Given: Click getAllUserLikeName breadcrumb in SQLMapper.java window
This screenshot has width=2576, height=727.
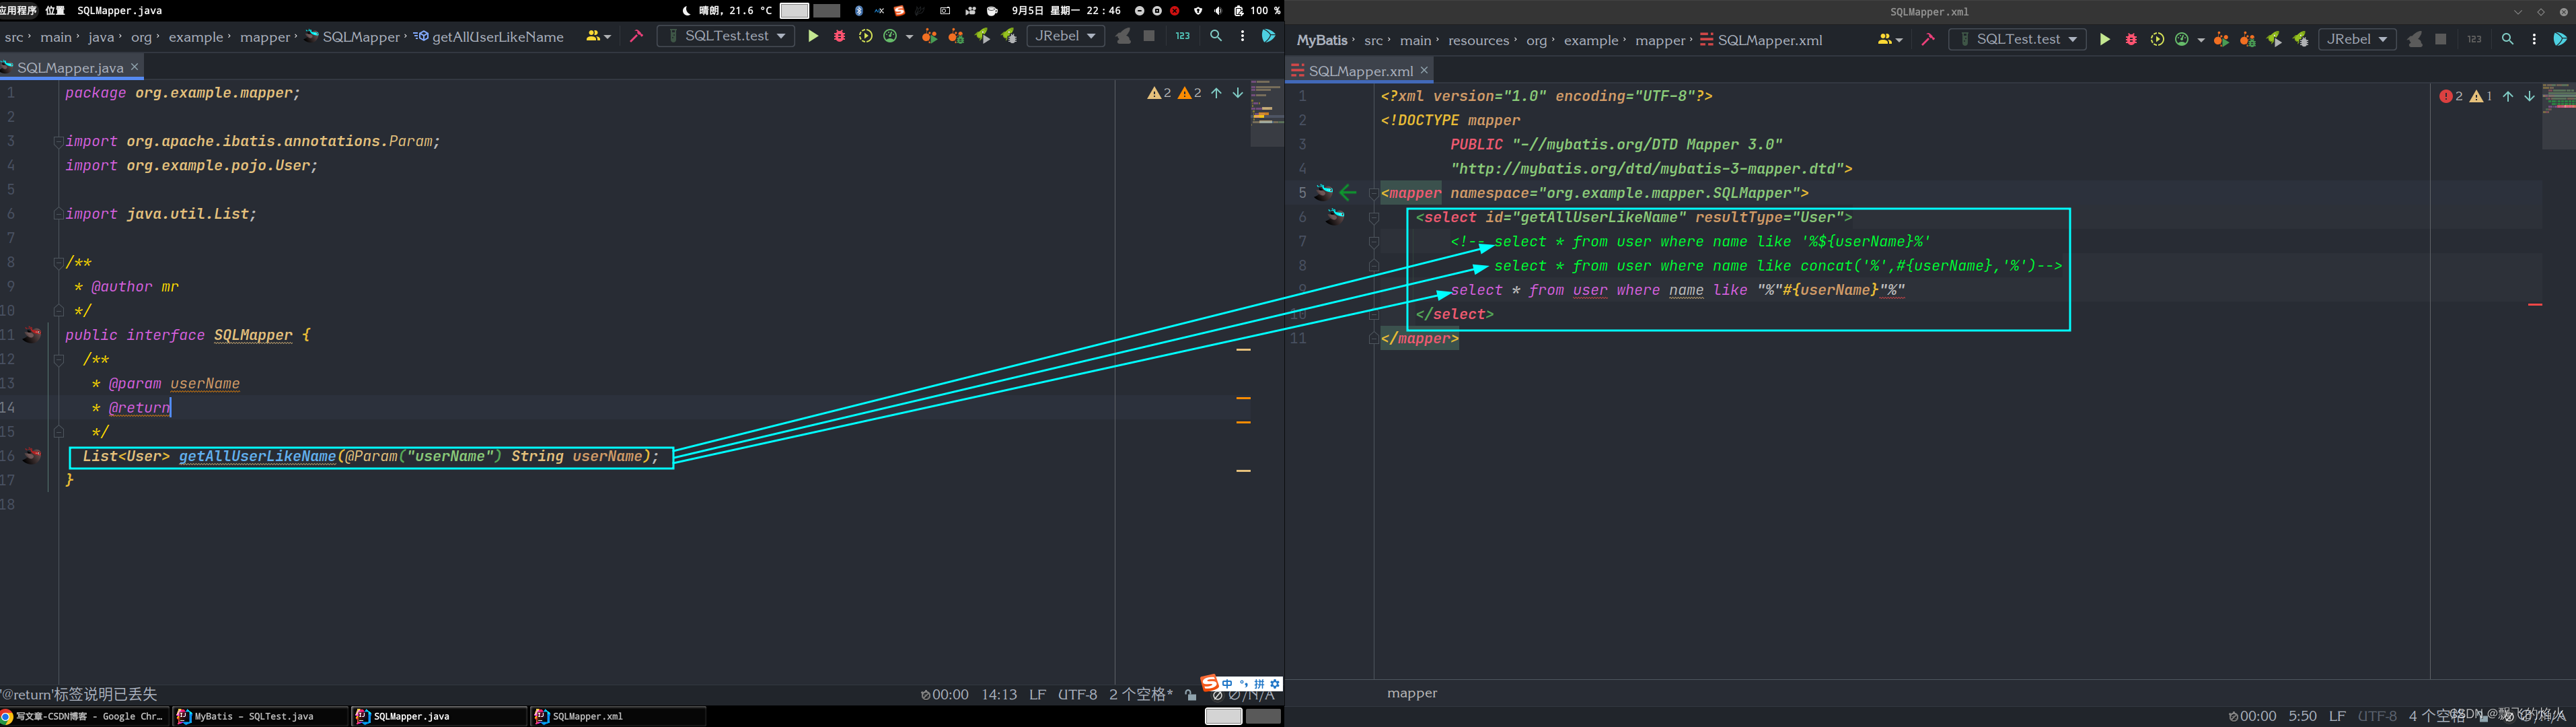Looking at the screenshot, I should coord(489,36).
